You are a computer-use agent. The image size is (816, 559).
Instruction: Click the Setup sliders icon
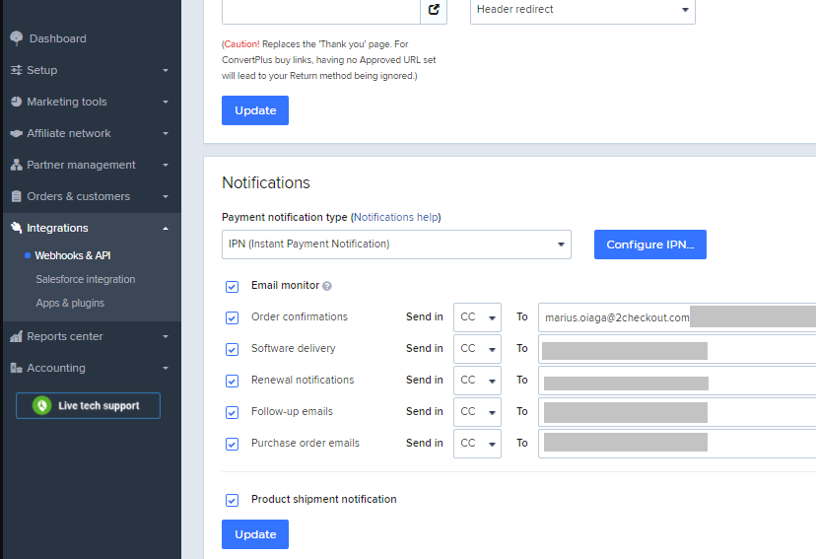click(x=16, y=70)
